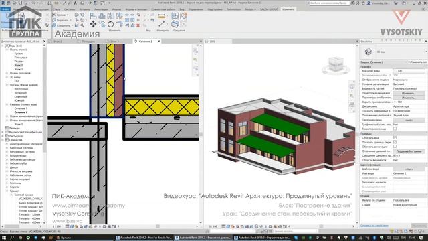
Task: Collapse the 3D views node
Action: coord(7,77)
